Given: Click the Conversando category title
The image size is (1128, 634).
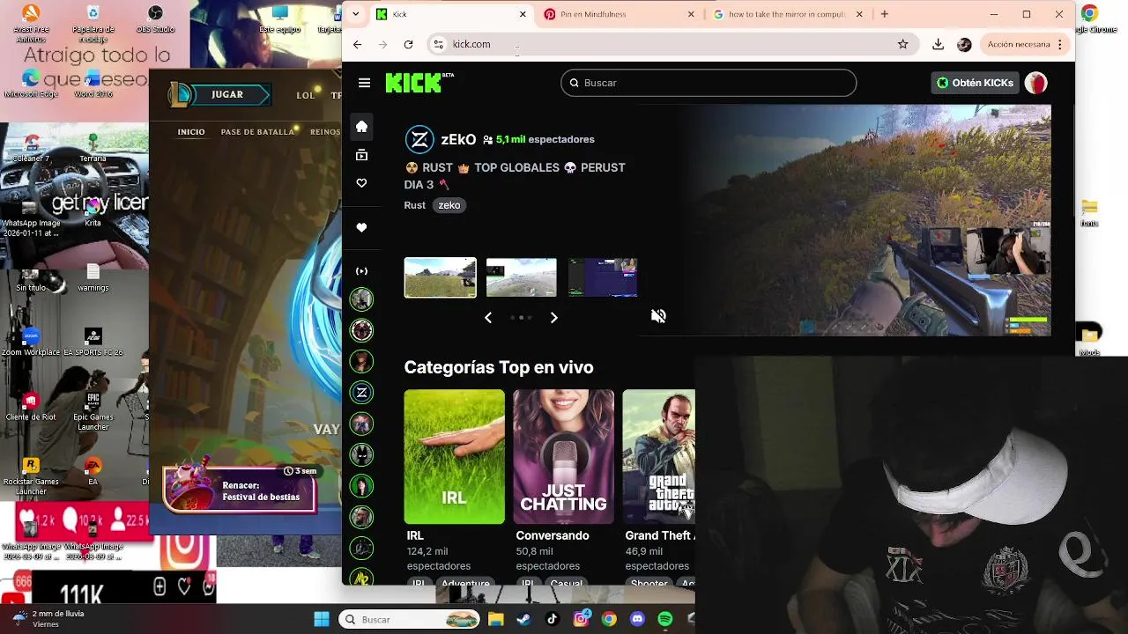Looking at the screenshot, I should (552, 535).
